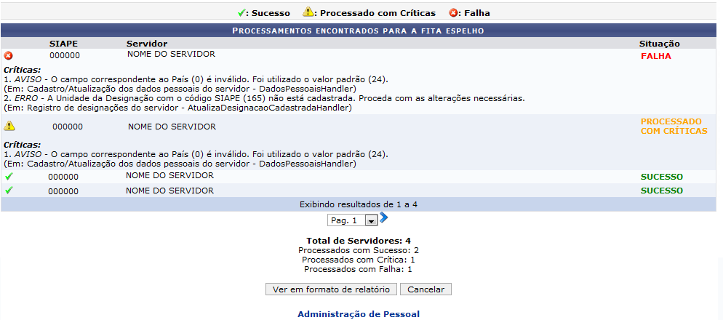723x320 pixels.
Task: Click the first green SUCESSO status
Action: (x=662, y=177)
